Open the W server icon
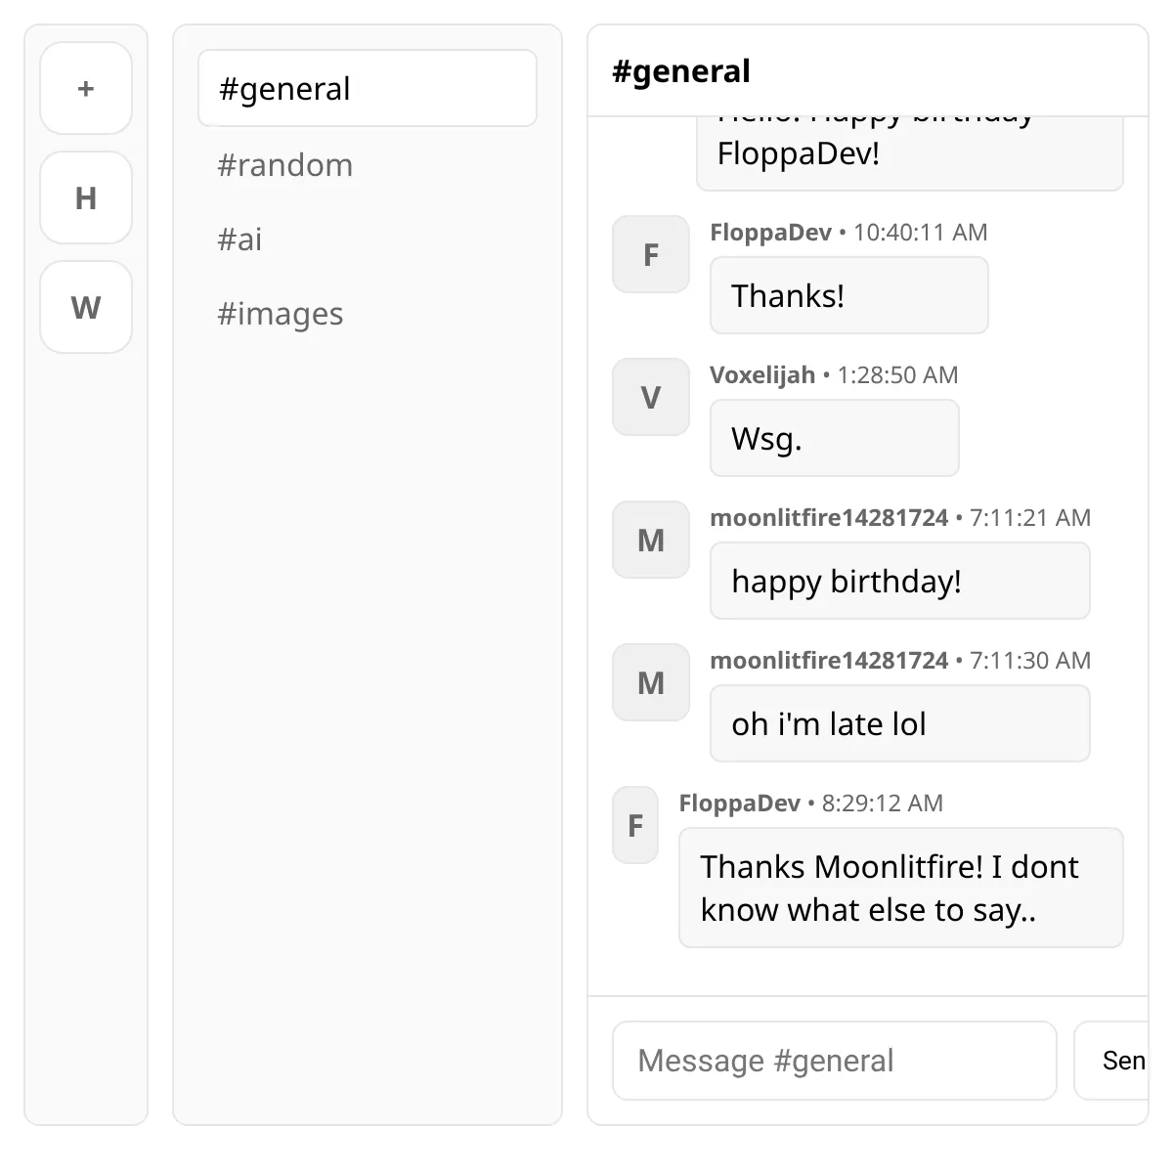1173x1173 pixels. [86, 307]
